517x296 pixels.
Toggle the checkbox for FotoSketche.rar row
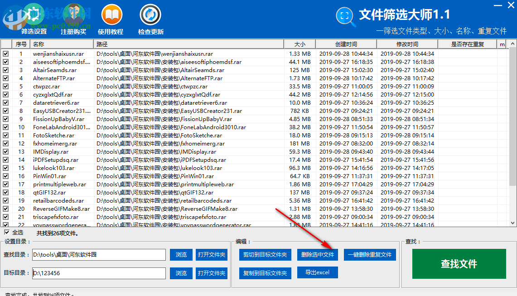point(5,135)
